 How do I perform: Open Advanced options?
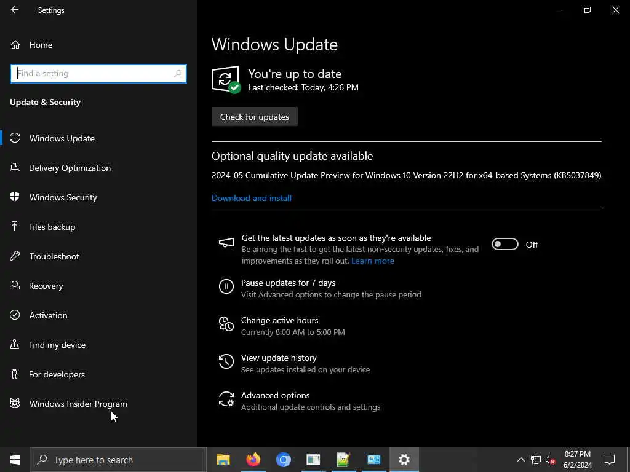click(275, 395)
